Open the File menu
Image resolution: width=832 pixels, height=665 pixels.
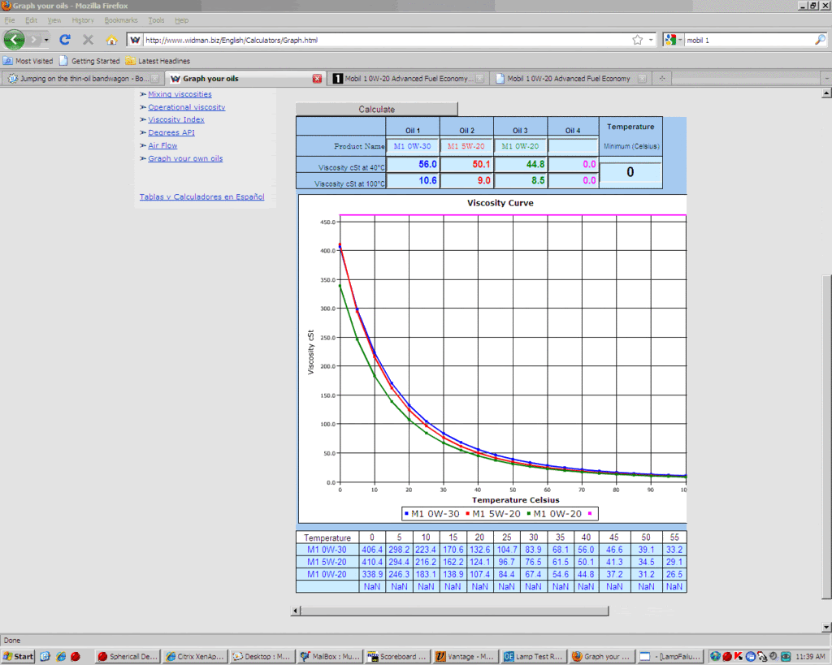(x=10, y=20)
